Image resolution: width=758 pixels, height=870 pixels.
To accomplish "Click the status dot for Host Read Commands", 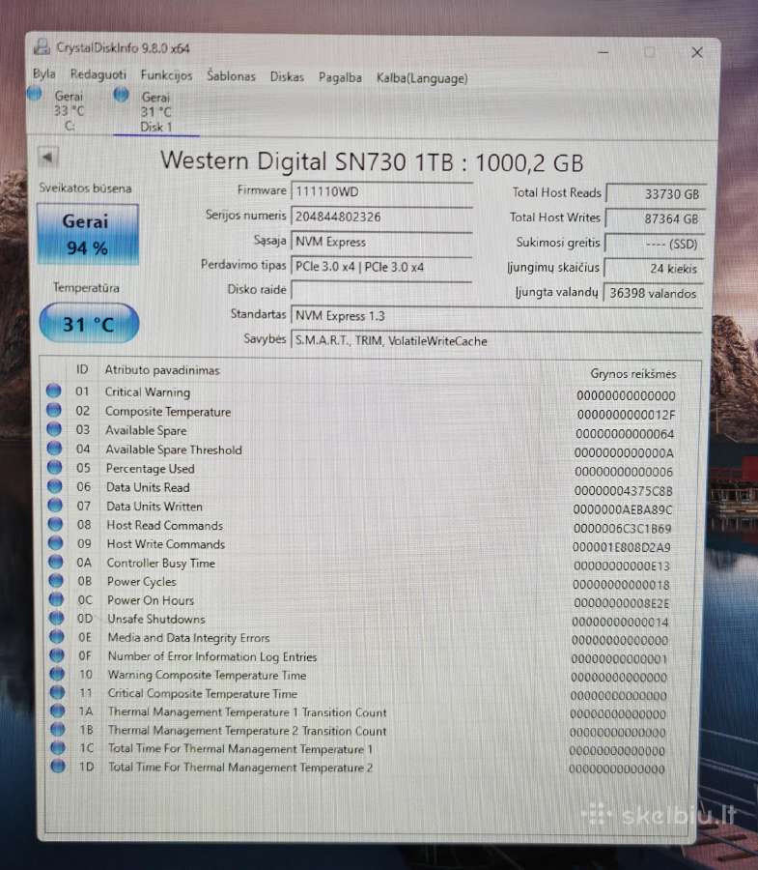I will tap(55, 524).
